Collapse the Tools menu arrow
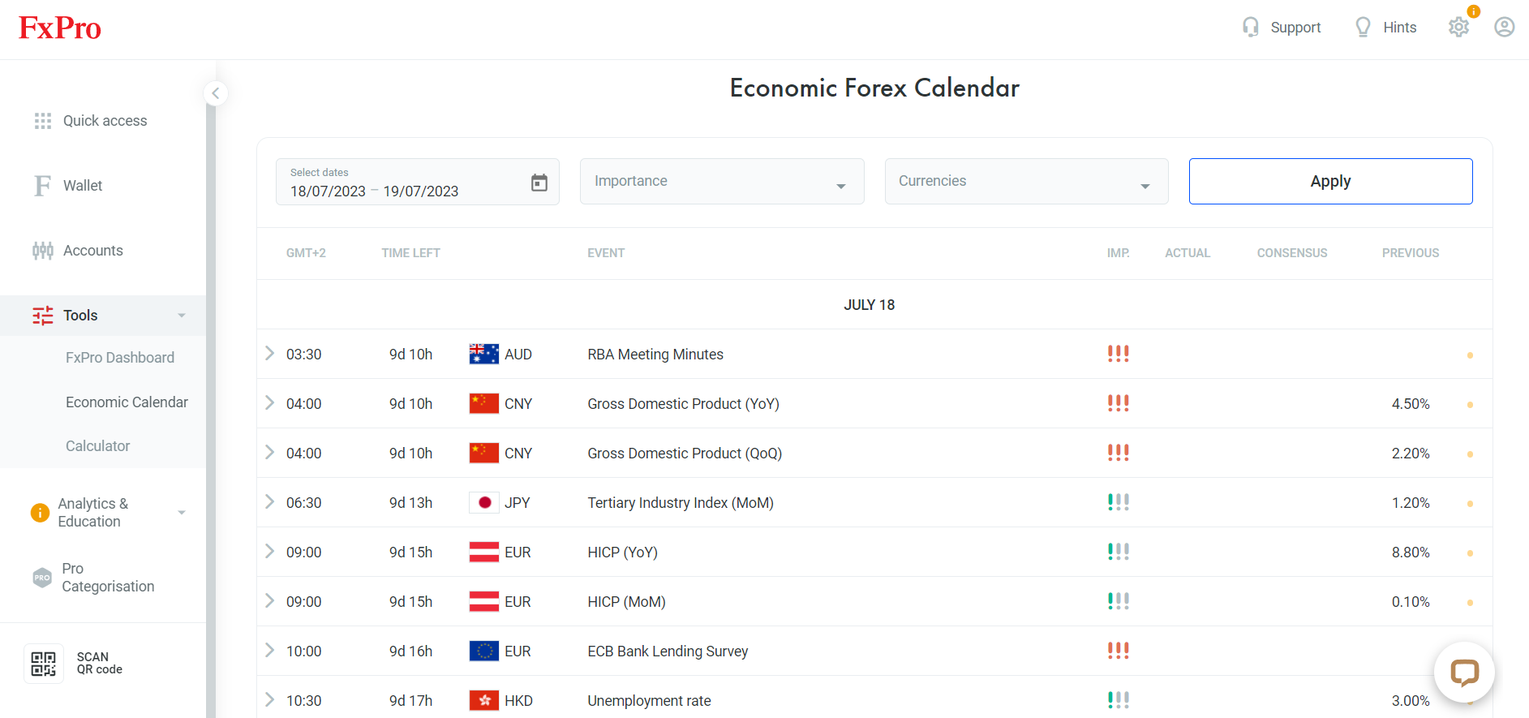Screen dimensions: 1529x718 (182, 316)
